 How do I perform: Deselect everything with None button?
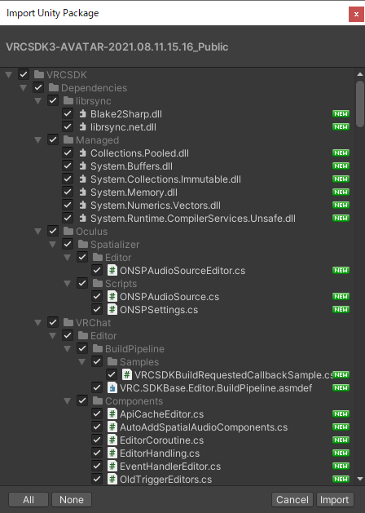pos(72,500)
